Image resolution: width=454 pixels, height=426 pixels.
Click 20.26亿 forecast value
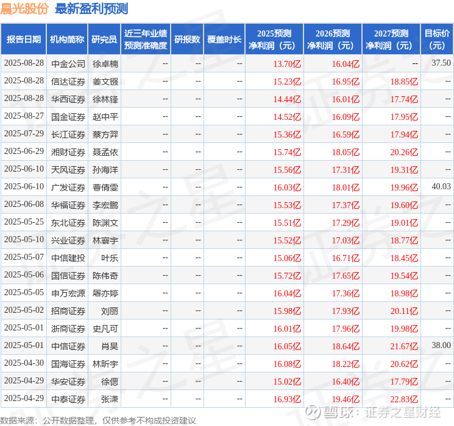(x=404, y=152)
